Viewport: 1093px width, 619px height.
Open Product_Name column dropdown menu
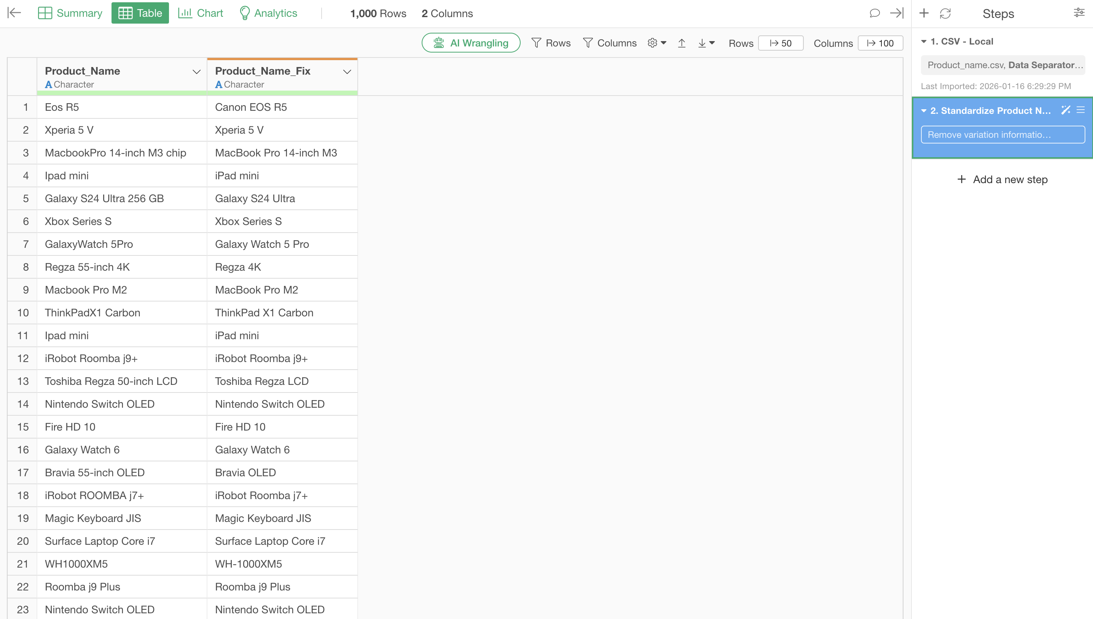pyautogui.click(x=196, y=72)
